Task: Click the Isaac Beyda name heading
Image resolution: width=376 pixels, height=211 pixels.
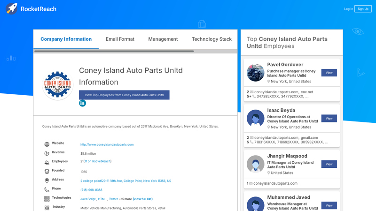Action: tap(281, 110)
